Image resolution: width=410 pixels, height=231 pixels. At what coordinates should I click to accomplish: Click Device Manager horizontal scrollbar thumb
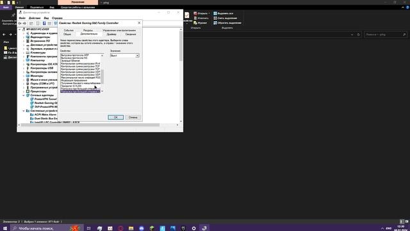[90, 125]
